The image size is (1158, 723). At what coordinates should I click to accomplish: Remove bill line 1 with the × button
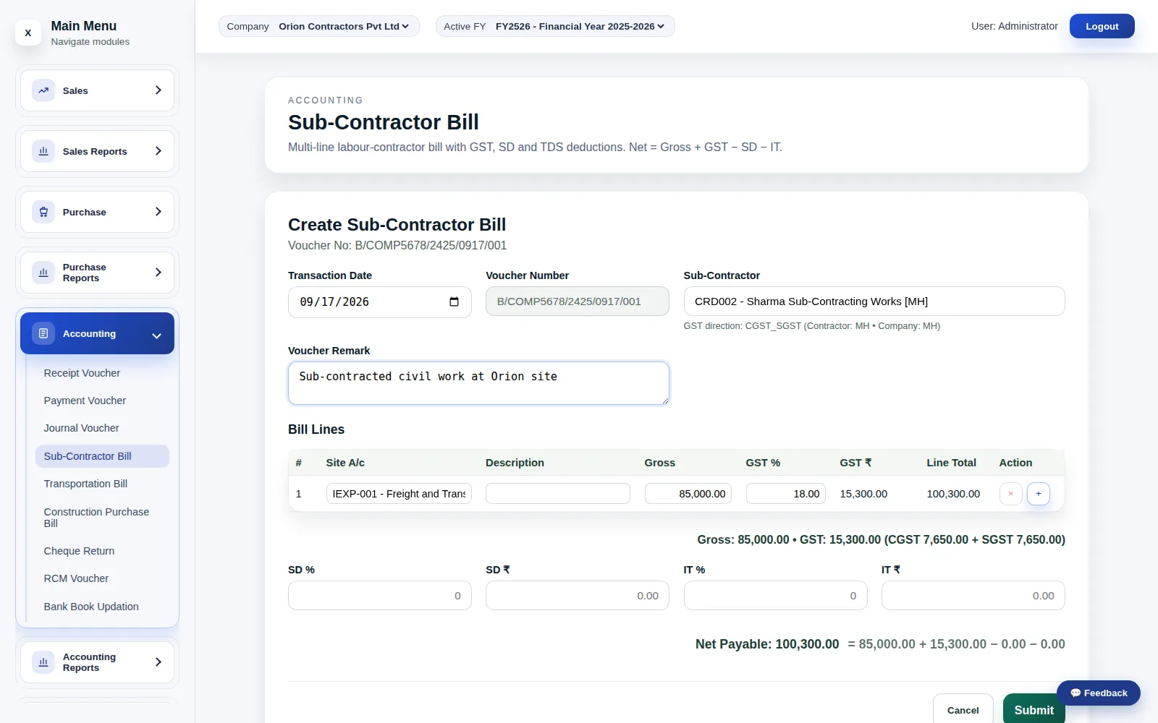click(1010, 494)
